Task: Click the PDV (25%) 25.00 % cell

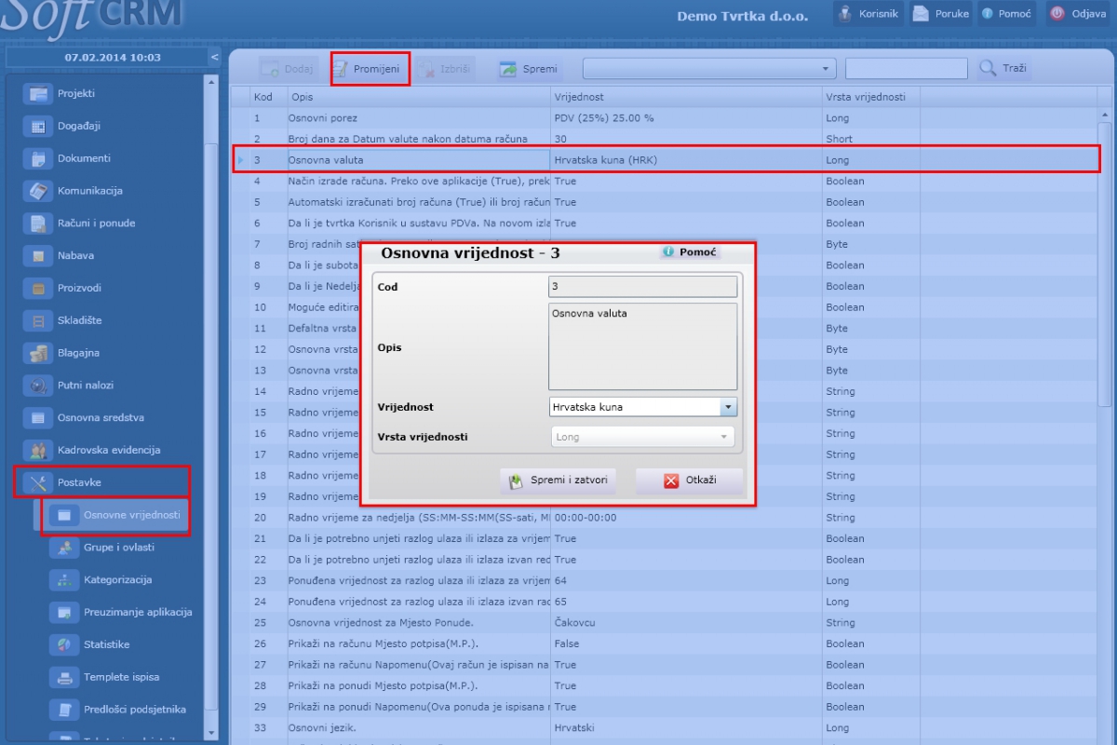Action: [686, 118]
